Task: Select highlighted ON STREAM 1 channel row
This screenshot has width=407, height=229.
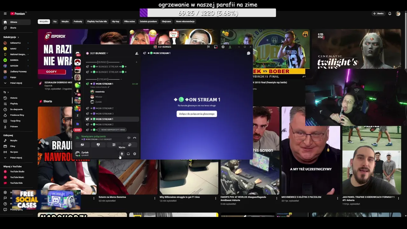Action: pyautogui.click(x=112, y=119)
